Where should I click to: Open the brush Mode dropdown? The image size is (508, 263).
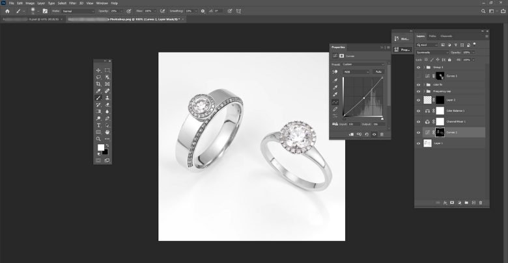tap(78, 11)
